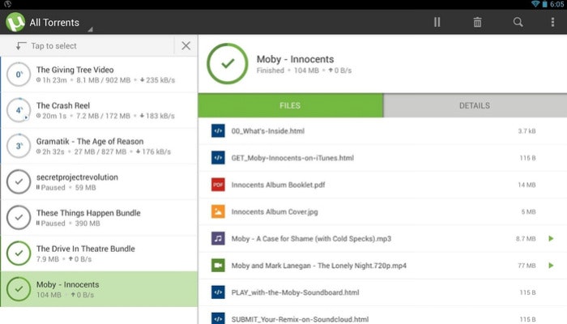
Task: Open search with magnifier icon
Action: [x=518, y=22]
